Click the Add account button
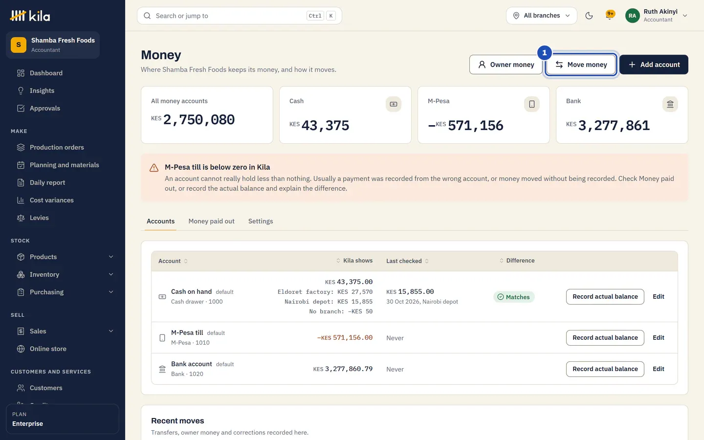 pyautogui.click(x=654, y=65)
